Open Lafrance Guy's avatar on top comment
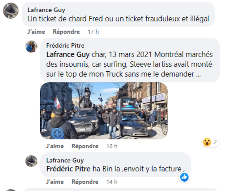The width and height of the screenshot is (232, 191). point(11,11)
